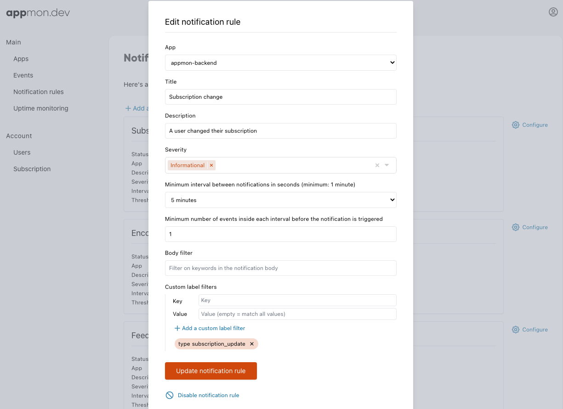Remove the Informational severity tag
The height and width of the screenshot is (409, 563).
(x=211, y=165)
